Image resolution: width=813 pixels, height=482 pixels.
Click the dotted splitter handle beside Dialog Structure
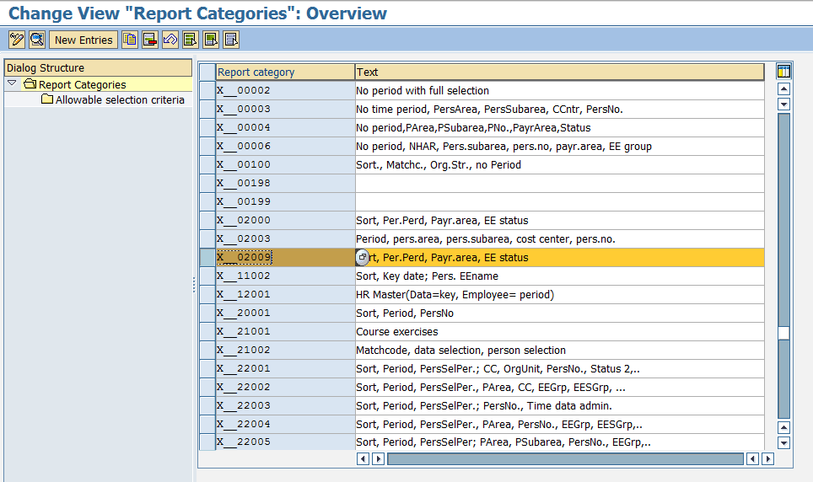pos(194,285)
